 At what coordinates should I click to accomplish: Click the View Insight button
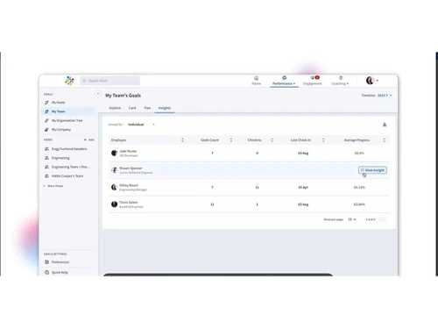pyautogui.click(x=372, y=170)
